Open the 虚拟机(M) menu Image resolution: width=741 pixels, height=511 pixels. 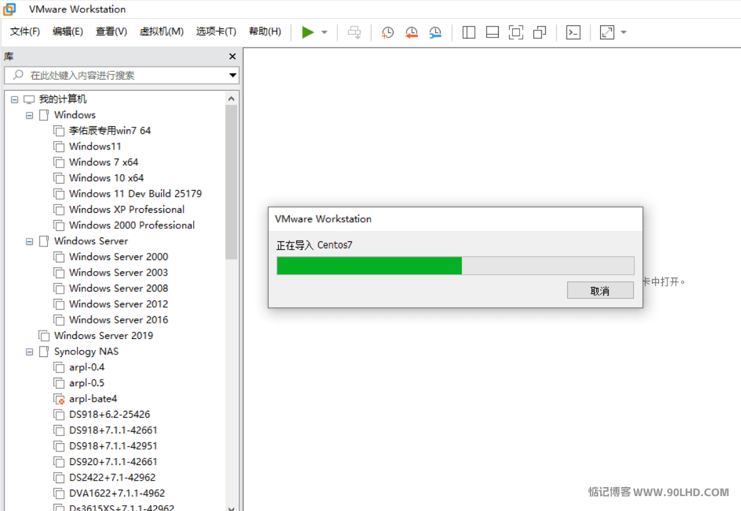pyautogui.click(x=161, y=31)
